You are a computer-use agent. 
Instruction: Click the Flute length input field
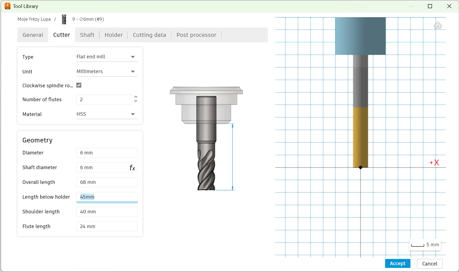107,226
